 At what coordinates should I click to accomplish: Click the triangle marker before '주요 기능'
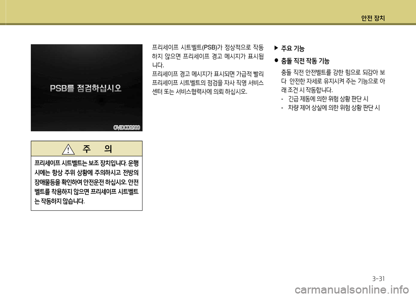276,48
